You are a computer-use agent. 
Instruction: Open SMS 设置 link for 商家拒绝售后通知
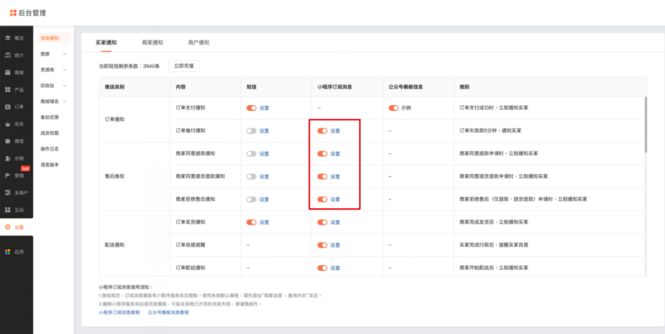(x=264, y=199)
